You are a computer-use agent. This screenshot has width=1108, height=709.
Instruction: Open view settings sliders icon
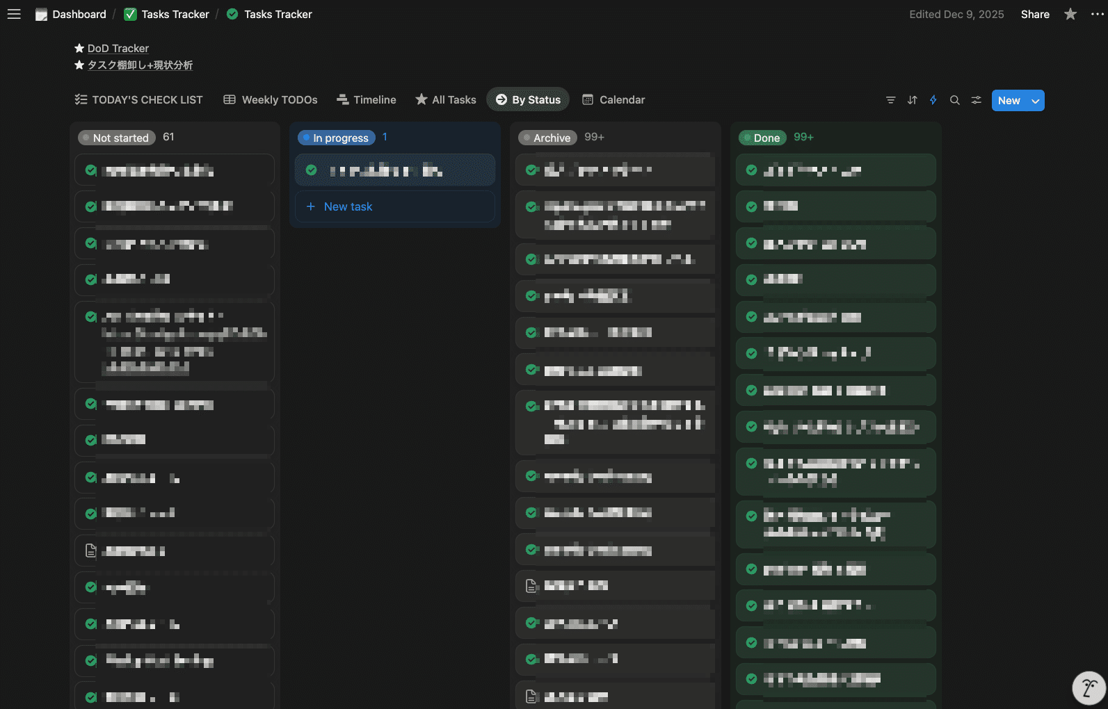[x=977, y=100]
